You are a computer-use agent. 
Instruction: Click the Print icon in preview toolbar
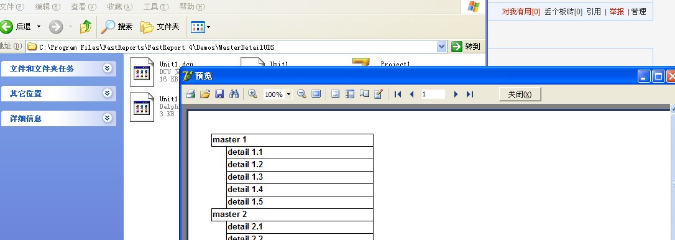click(x=190, y=94)
